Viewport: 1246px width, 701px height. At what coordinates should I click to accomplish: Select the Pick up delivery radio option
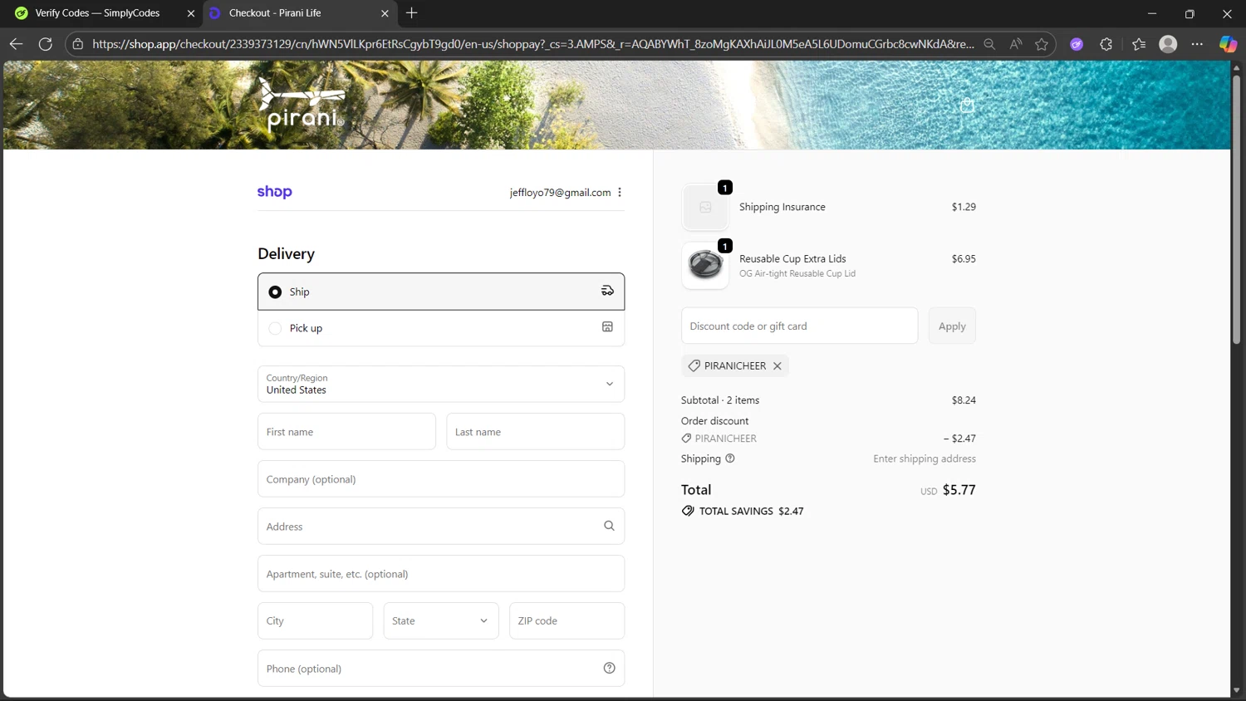(x=275, y=328)
